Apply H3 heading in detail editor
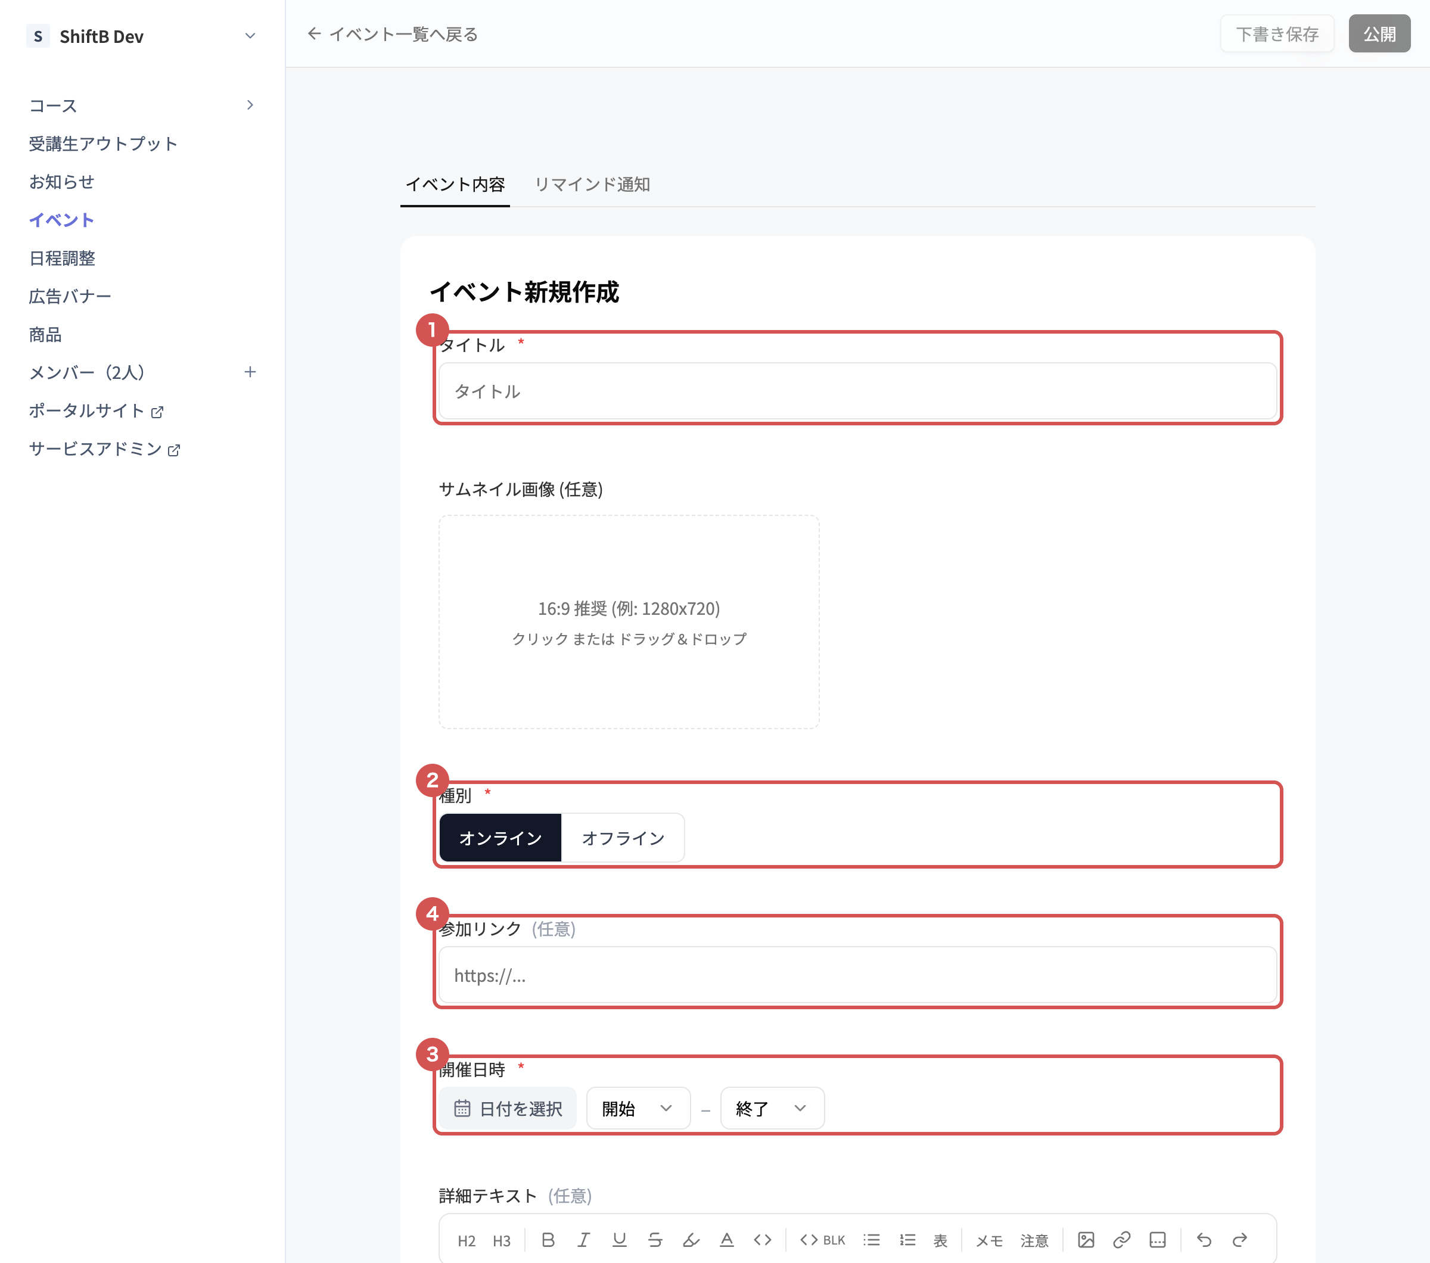This screenshot has height=1263, width=1430. point(501,1240)
